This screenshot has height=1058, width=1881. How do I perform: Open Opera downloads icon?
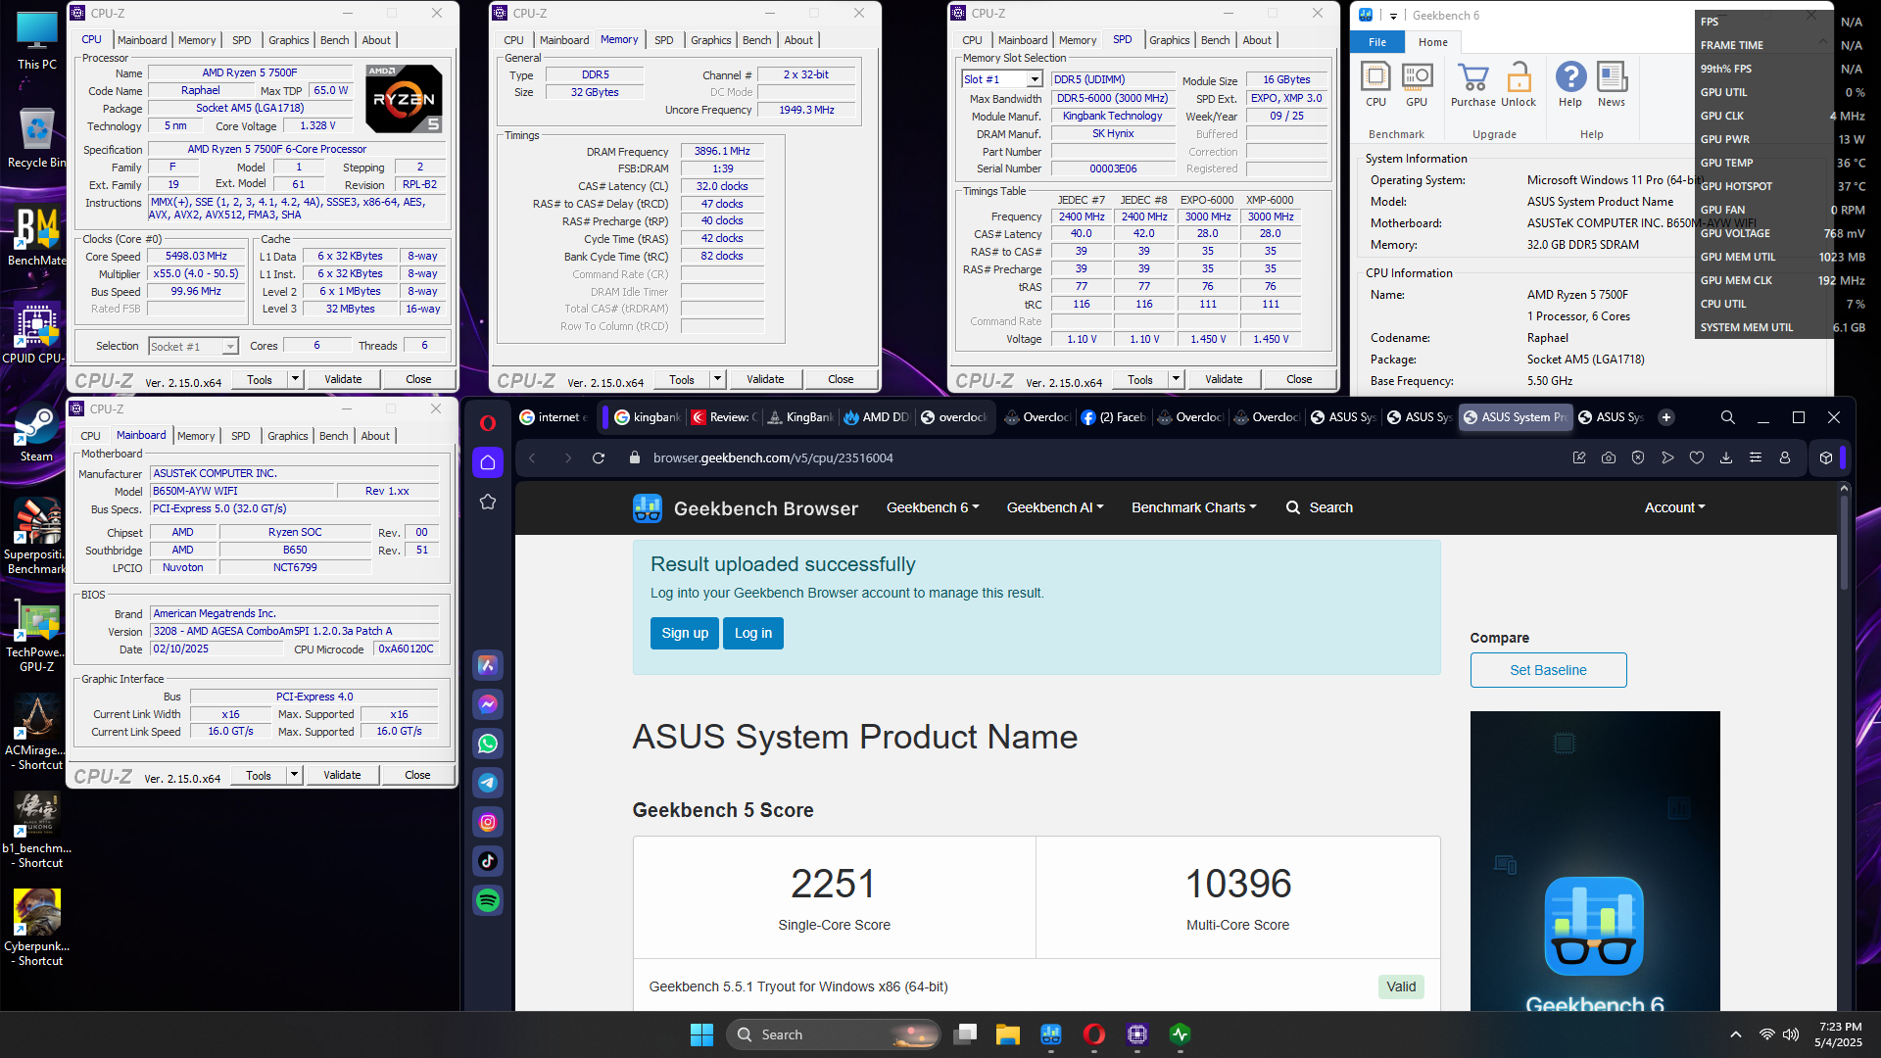click(1726, 457)
